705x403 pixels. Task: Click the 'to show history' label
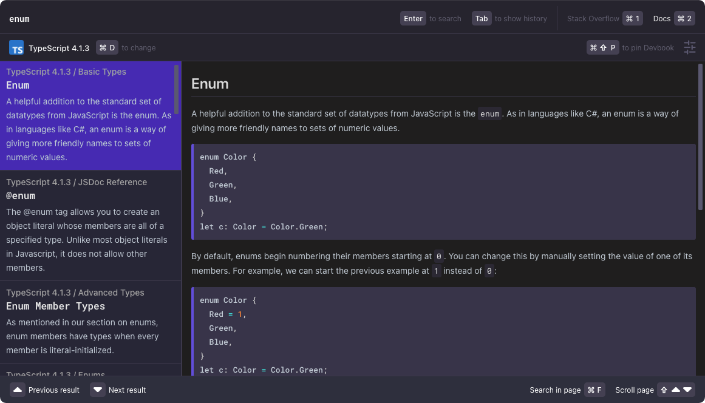[x=520, y=19]
